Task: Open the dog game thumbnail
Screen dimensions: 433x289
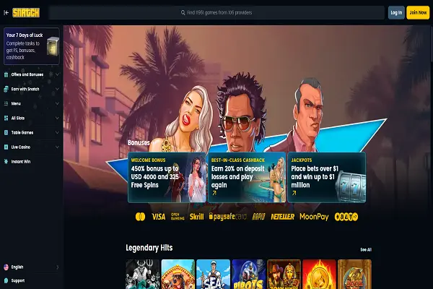Action: [x=178, y=274]
